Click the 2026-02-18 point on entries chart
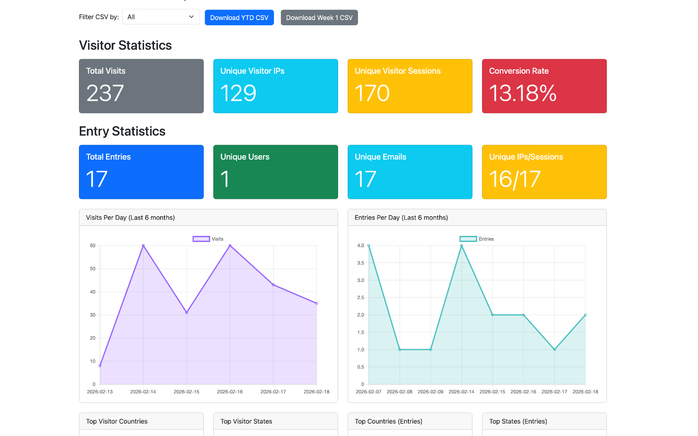The height and width of the screenshot is (436, 698). pyautogui.click(x=585, y=314)
